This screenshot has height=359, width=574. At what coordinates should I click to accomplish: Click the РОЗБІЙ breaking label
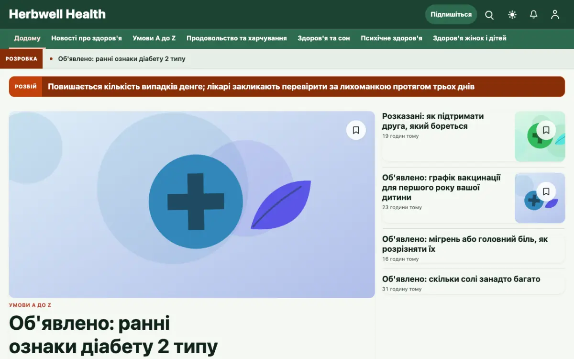click(x=26, y=87)
